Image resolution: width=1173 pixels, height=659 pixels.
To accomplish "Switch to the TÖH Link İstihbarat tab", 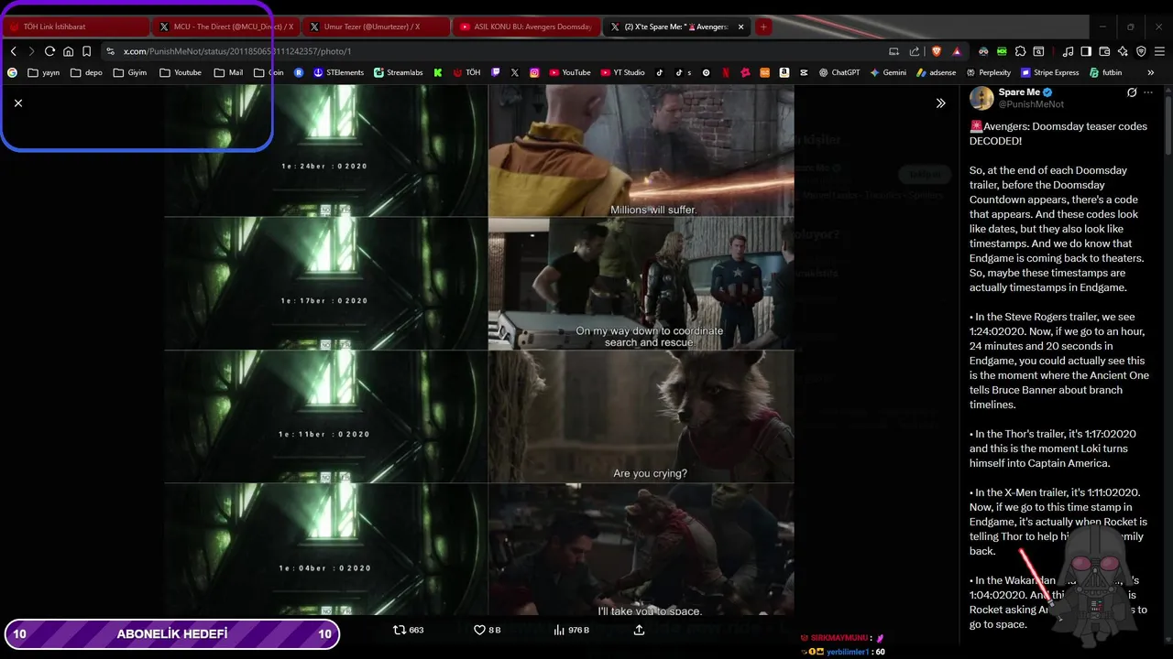I will click(x=75, y=27).
